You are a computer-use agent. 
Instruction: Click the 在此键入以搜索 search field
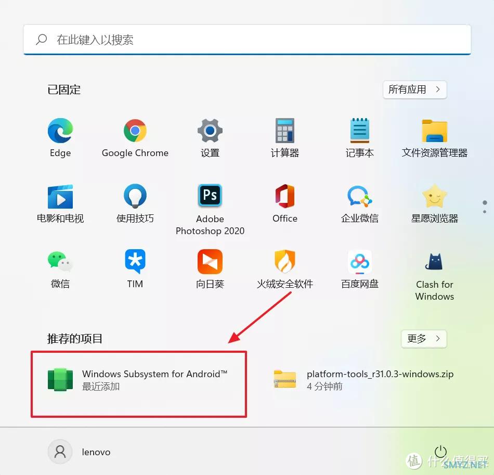(x=247, y=40)
